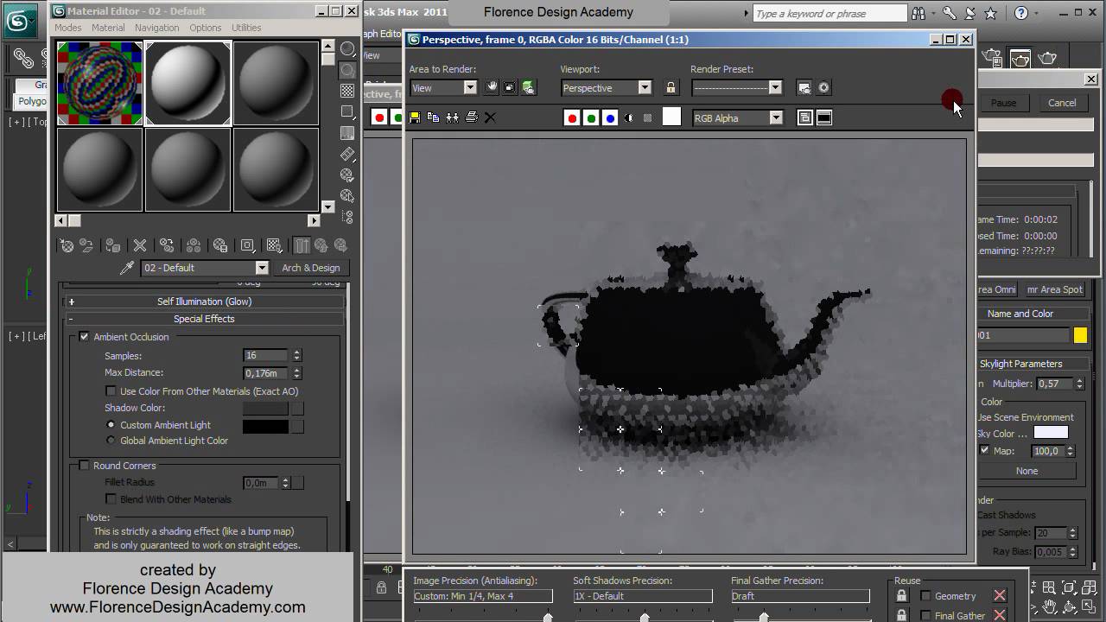Enable the Round Corners checkbox
The height and width of the screenshot is (622, 1106).
click(x=85, y=466)
